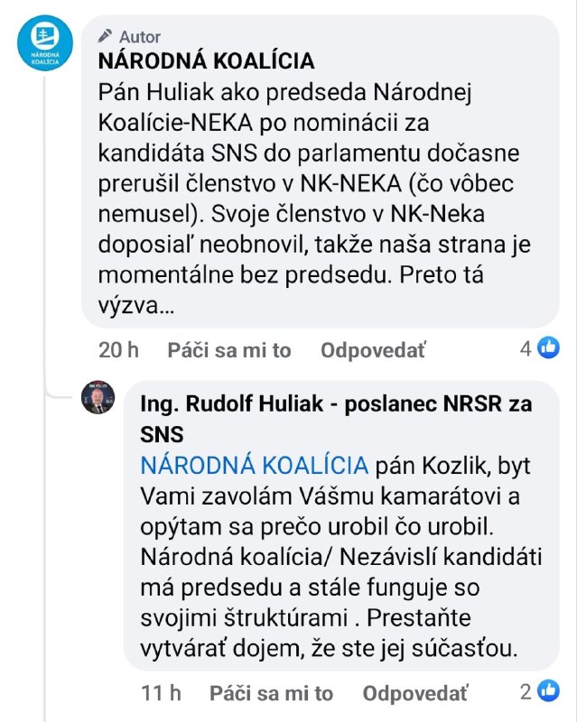Viewport: 577px width, 722px height.
Task: Reply to Rudolf Huliak via Odpovedať
Action: pos(415,693)
